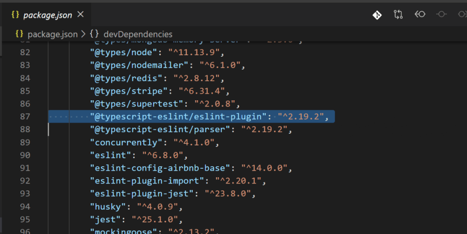The image size is (467, 234).
Task: Click the "eslint-plugin-jest" key
Action: point(142,194)
